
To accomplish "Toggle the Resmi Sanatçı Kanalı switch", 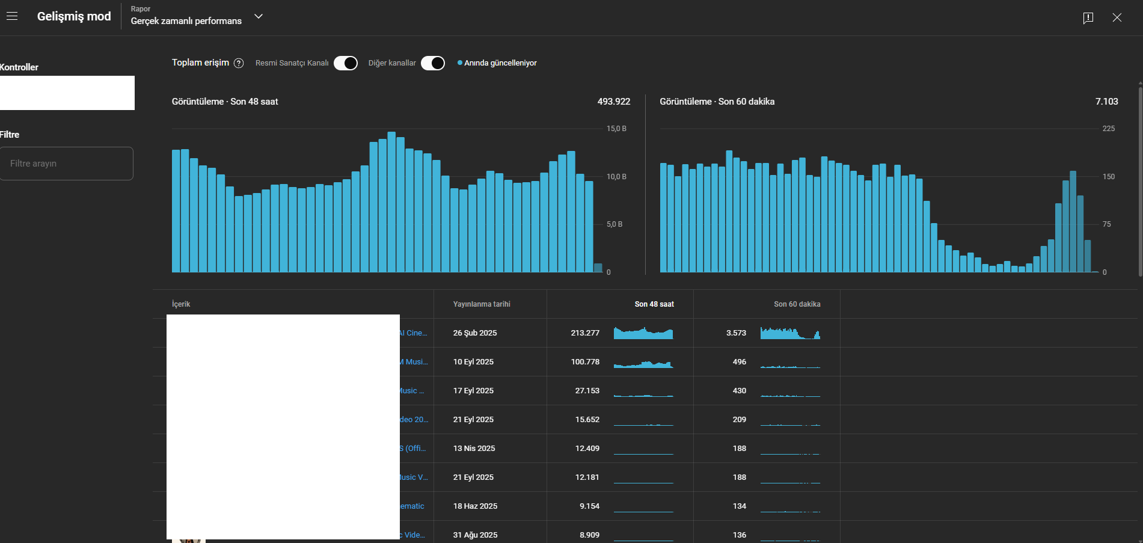I will pos(346,63).
